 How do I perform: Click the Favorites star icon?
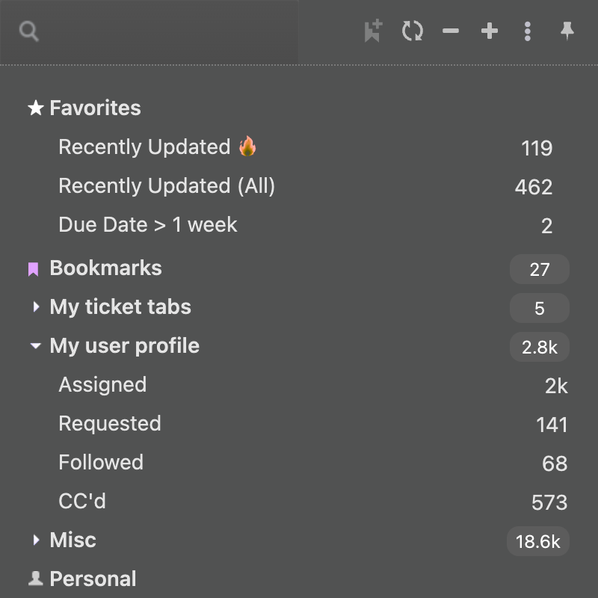click(35, 108)
